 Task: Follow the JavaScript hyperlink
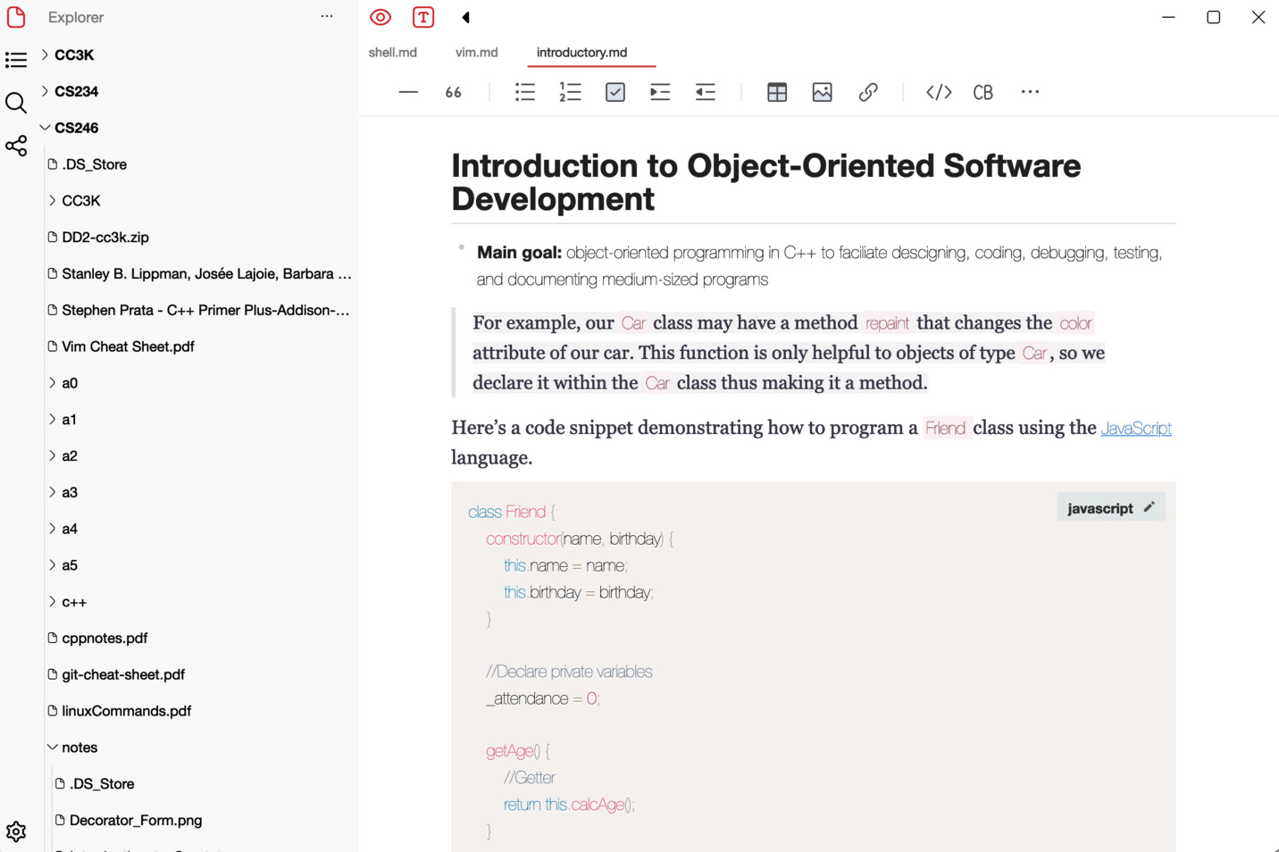[x=1136, y=428]
